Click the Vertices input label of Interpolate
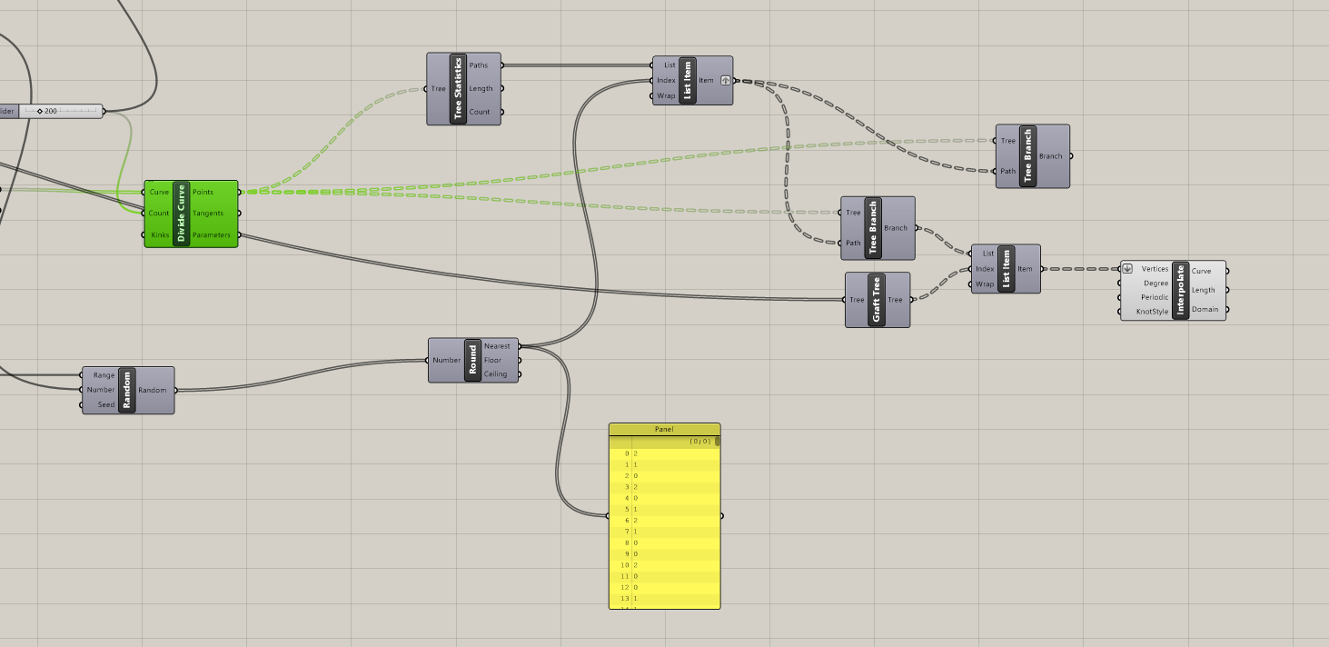The width and height of the screenshot is (1329, 647). pyautogui.click(x=1155, y=269)
